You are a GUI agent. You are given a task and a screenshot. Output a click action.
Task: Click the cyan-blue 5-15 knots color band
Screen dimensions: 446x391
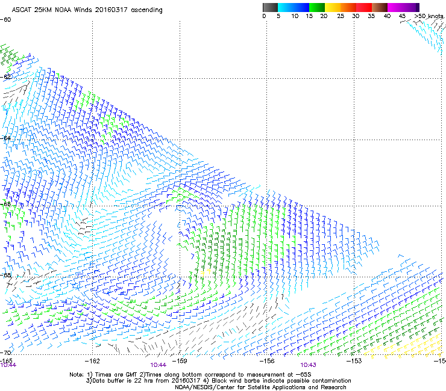coord(294,7)
